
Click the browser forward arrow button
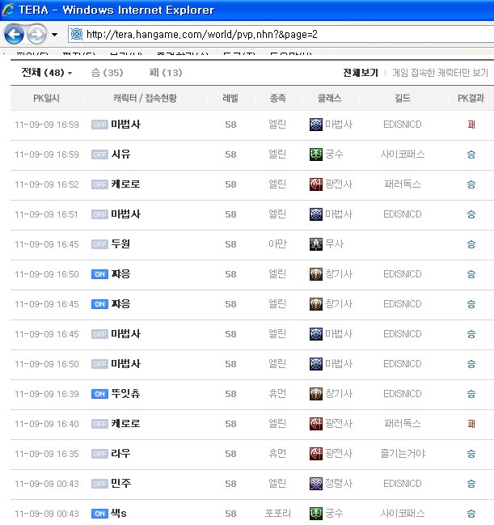36,34
